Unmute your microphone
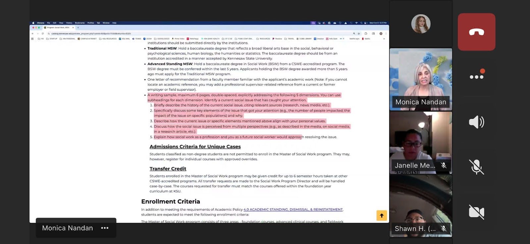Image resolution: width=530 pixels, height=244 pixels. (x=476, y=167)
